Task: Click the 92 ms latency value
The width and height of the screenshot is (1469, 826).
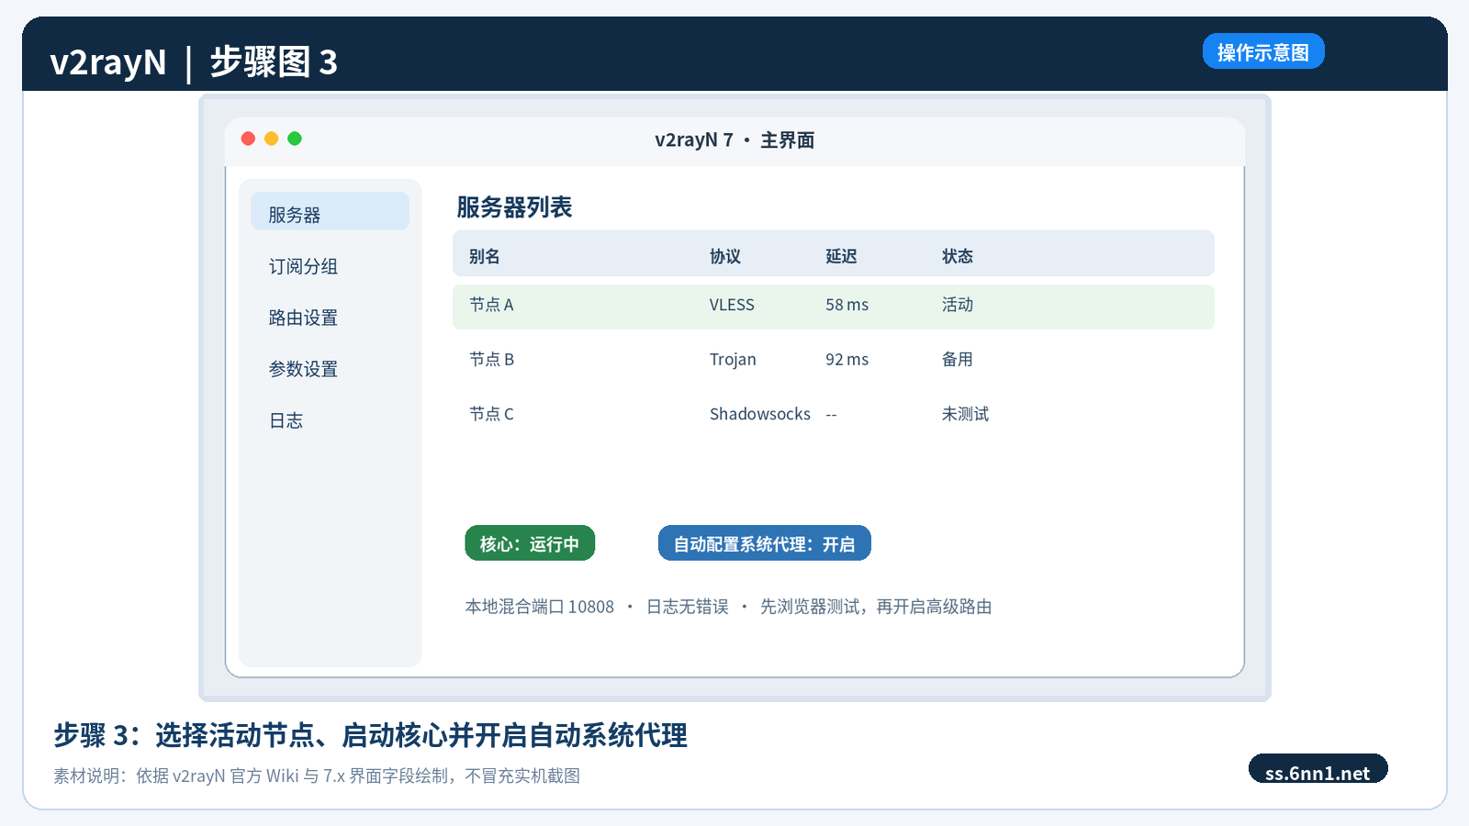Action: tap(847, 360)
